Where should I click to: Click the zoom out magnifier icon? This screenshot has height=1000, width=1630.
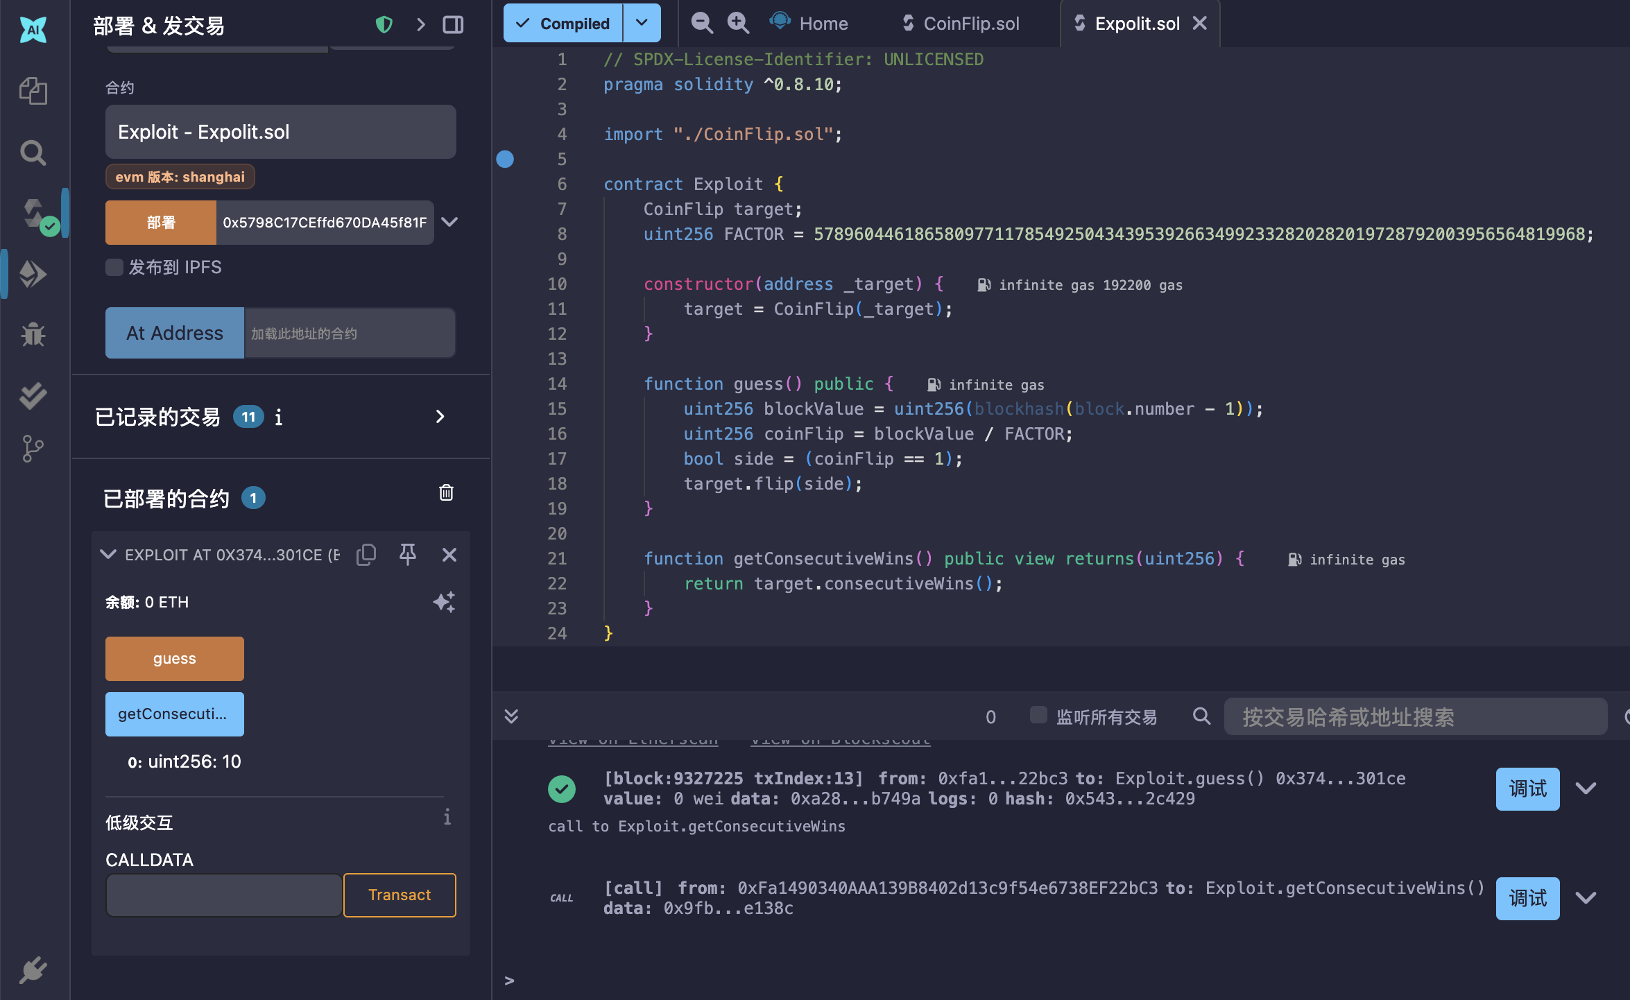tap(702, 24)
